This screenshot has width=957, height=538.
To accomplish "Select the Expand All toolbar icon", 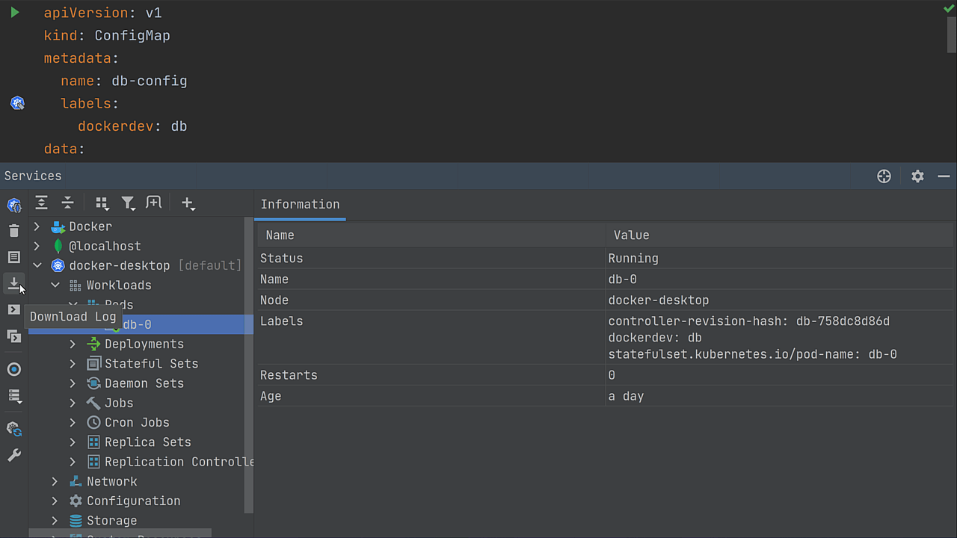I will [41, 202].
